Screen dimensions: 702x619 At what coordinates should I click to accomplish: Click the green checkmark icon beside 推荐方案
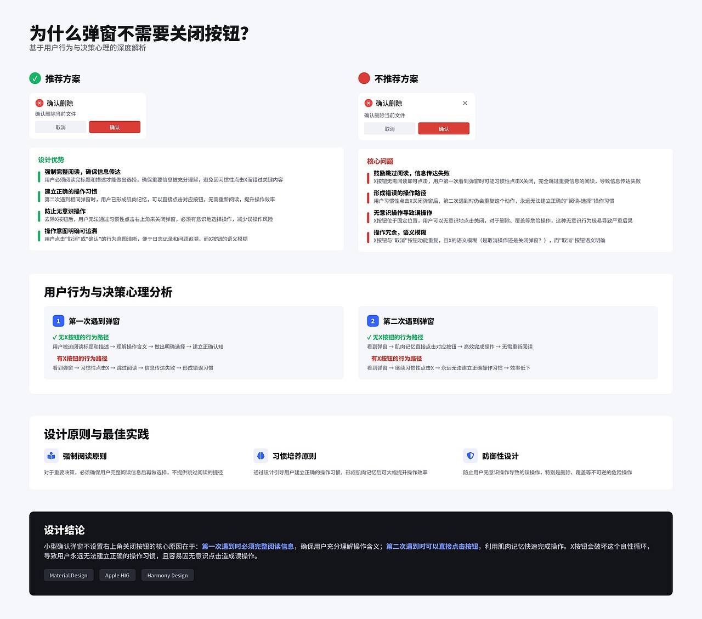click(x=36, y=78)
